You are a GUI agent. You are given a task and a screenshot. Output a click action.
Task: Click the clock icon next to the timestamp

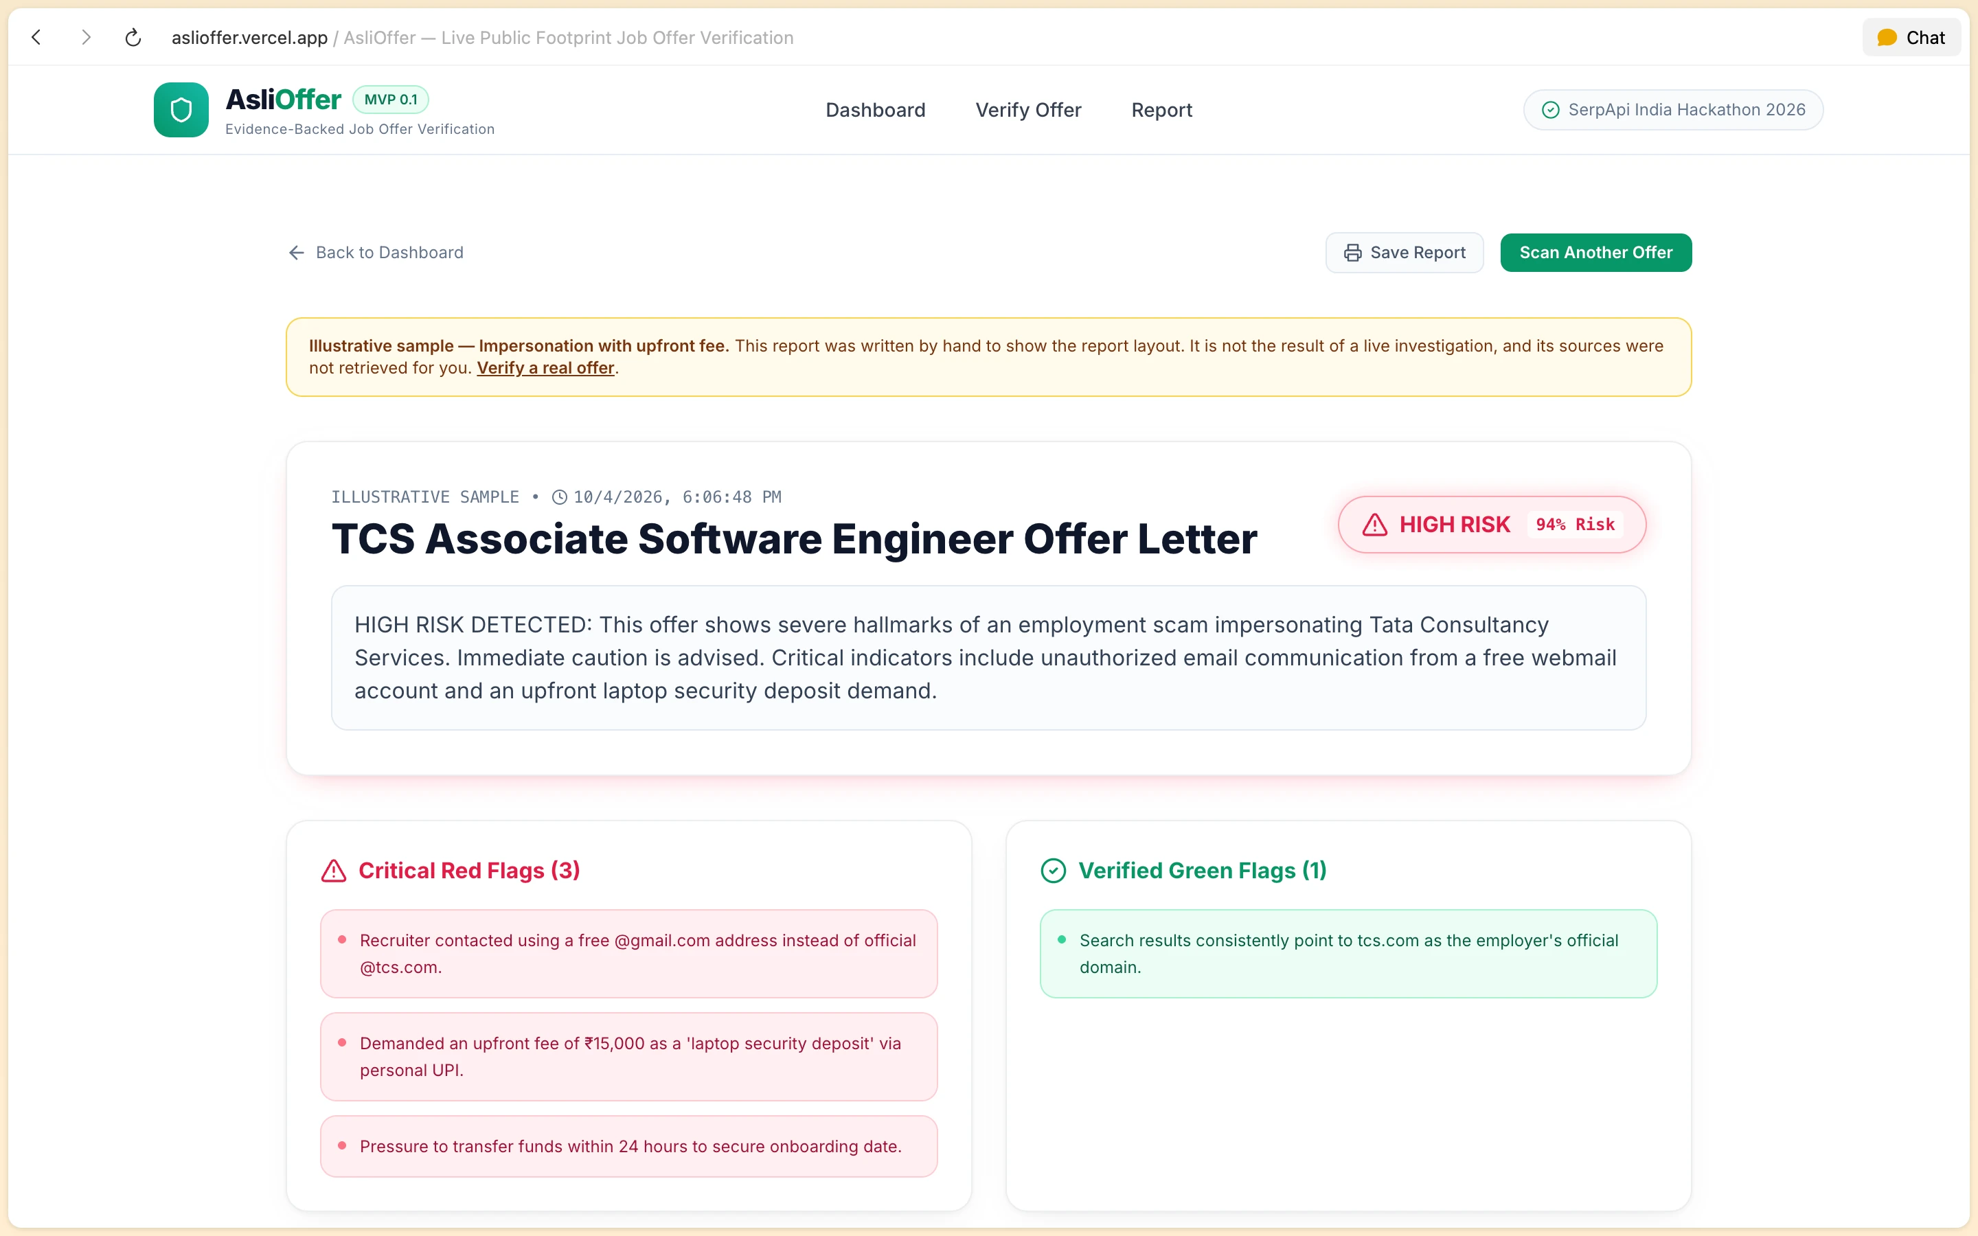559,497
